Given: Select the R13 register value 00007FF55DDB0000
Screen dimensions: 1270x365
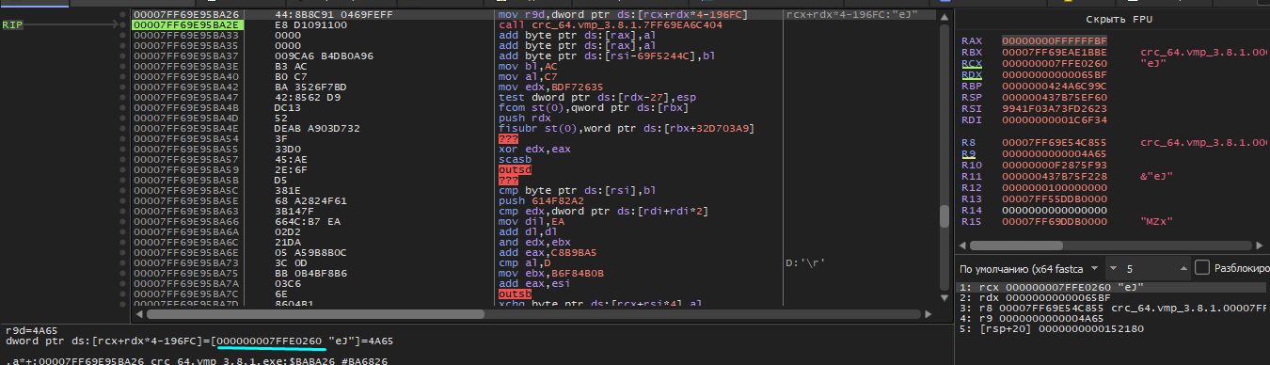Looking at the screenshot, I should 1054,198.
